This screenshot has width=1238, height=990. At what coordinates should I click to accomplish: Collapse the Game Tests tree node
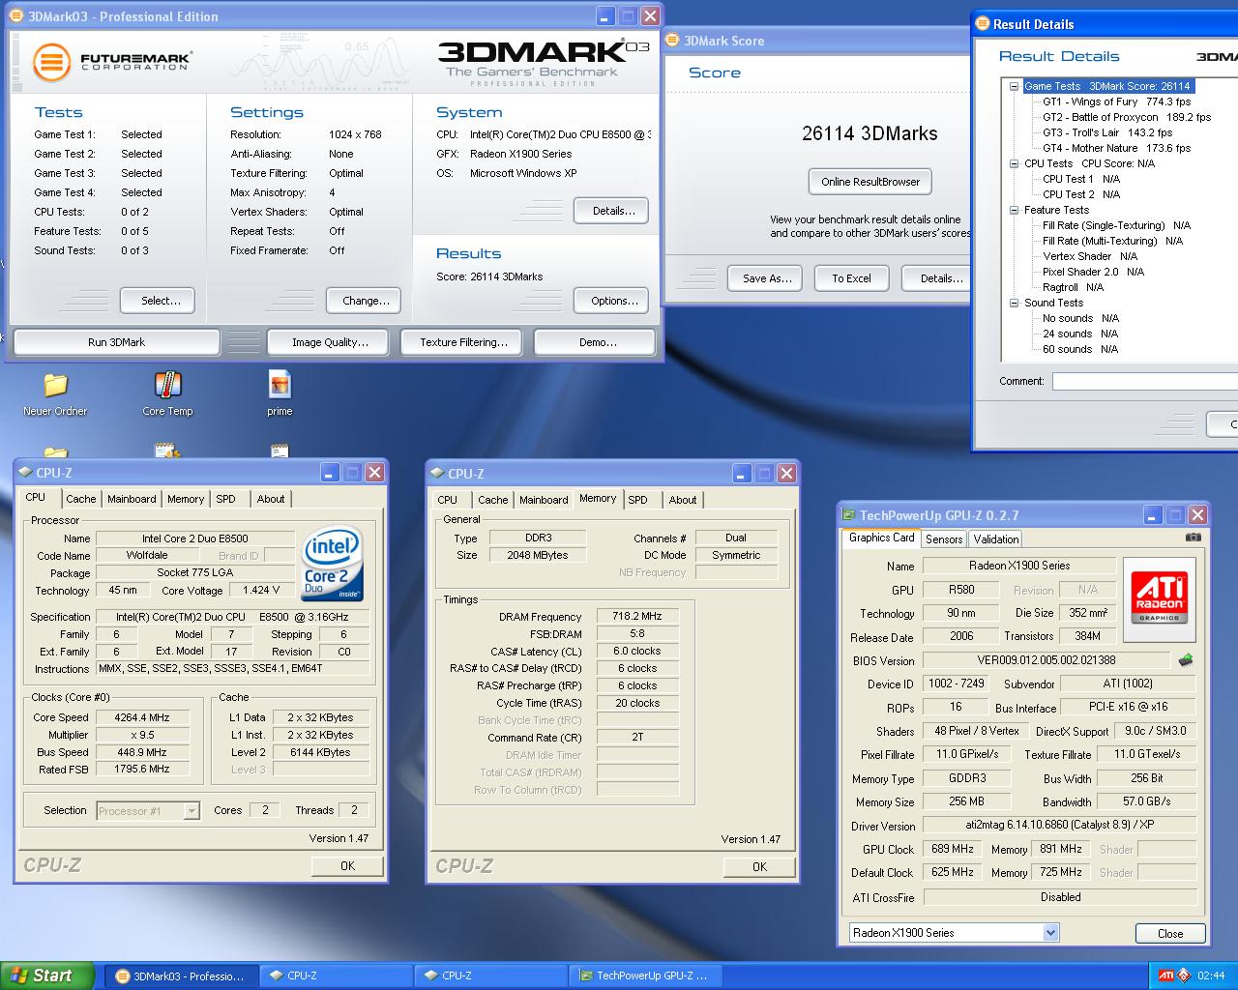(1014, 86)
